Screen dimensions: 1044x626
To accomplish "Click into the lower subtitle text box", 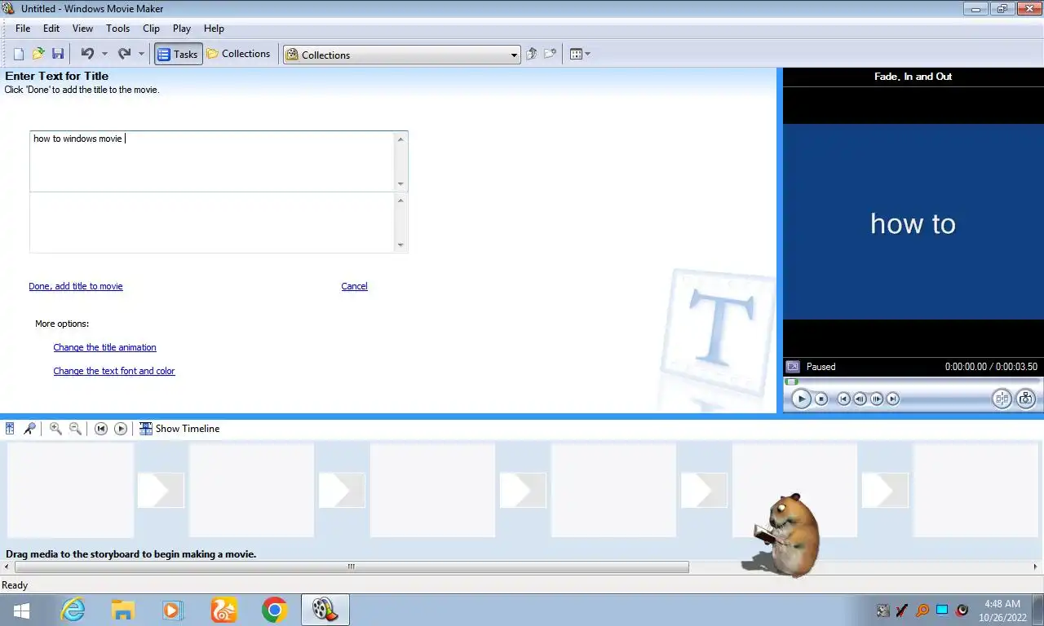I will (x=212, y=223).
